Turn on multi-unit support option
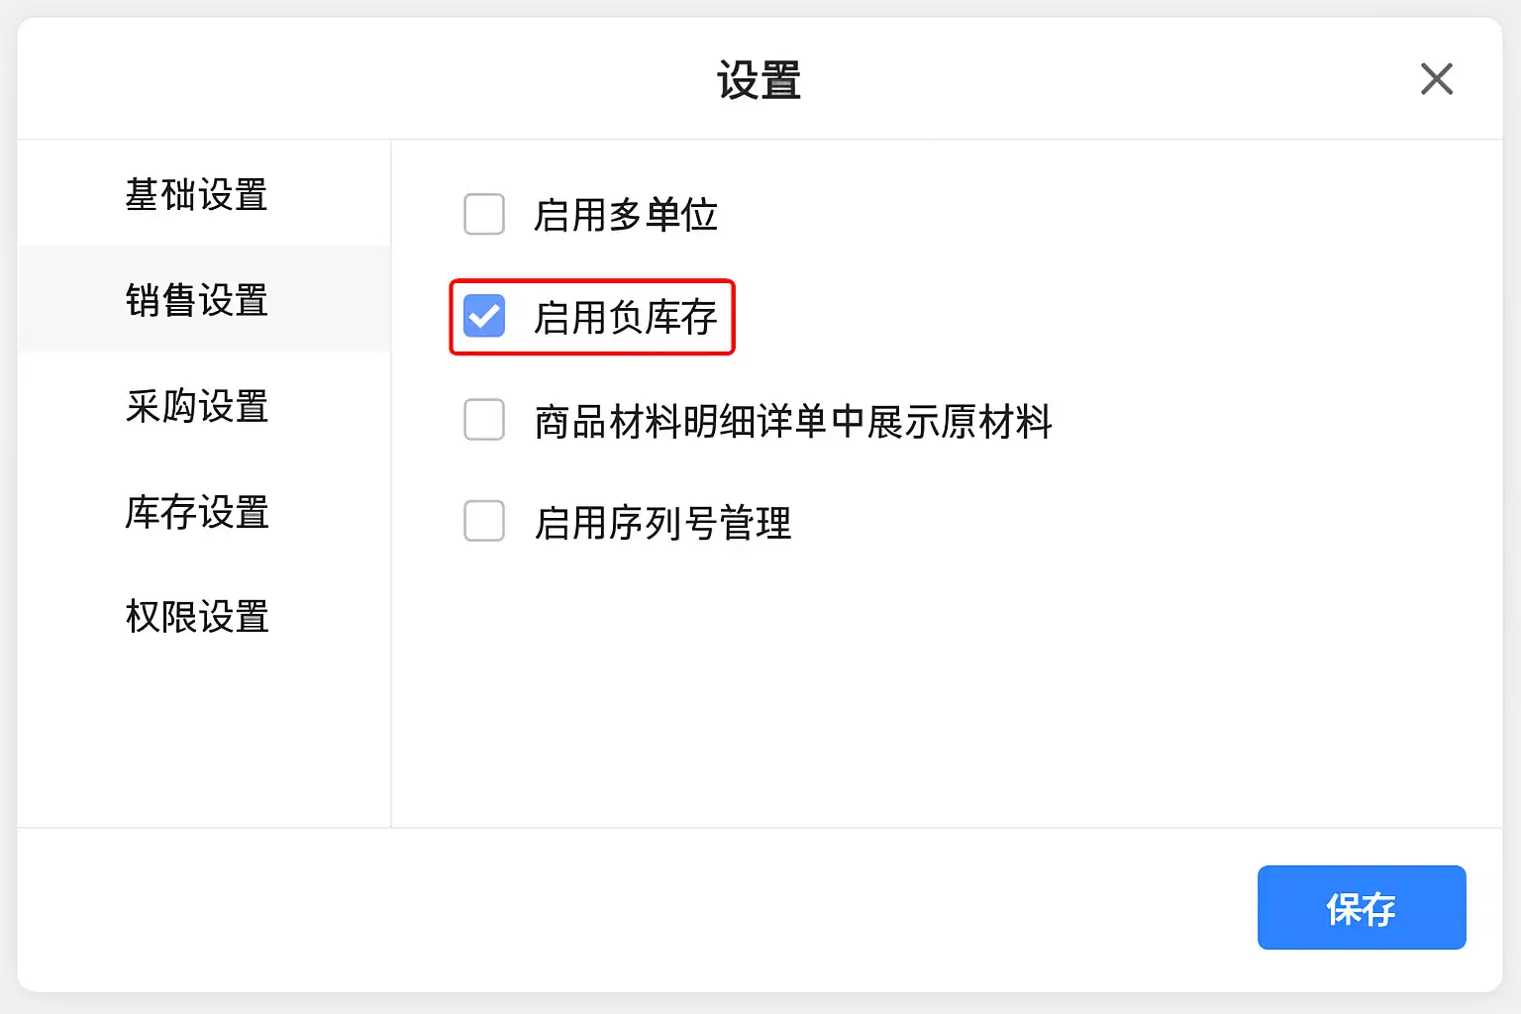 484,214
